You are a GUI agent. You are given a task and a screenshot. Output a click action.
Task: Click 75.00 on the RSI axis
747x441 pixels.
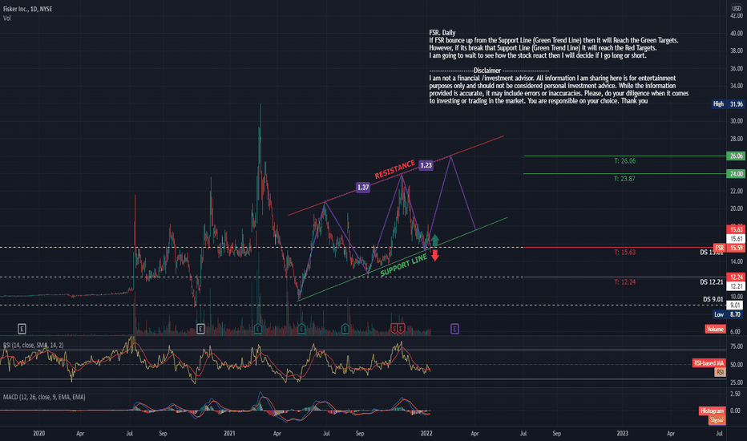736,346
